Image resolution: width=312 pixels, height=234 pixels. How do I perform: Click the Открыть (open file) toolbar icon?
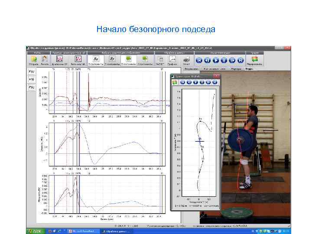(34, 60)
